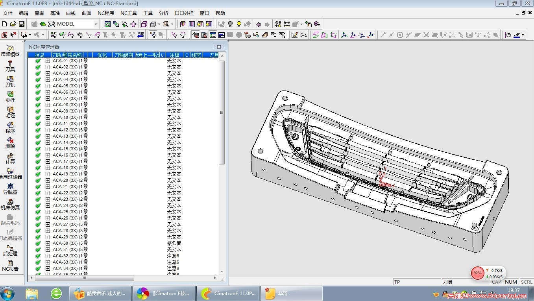Close the NC程序管理器 panel
Image resolution: width=534 pixels, height=301 pixels.
pos(219,47)
